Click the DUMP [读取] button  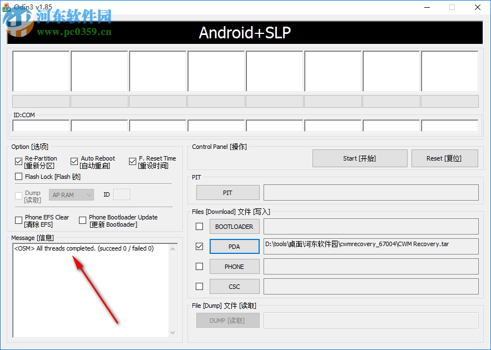[x=227, y=320]
